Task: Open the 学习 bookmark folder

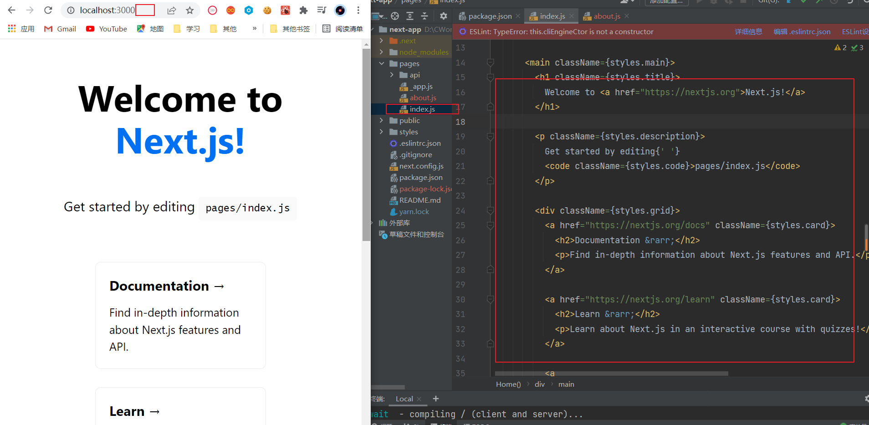Action: point(187,29)
